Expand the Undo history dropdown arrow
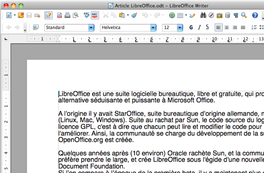Viewport: 264px width, 173px height. [151, 16]
